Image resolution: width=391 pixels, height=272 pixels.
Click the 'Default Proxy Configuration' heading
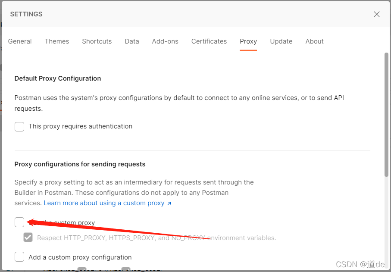[58, 78]
